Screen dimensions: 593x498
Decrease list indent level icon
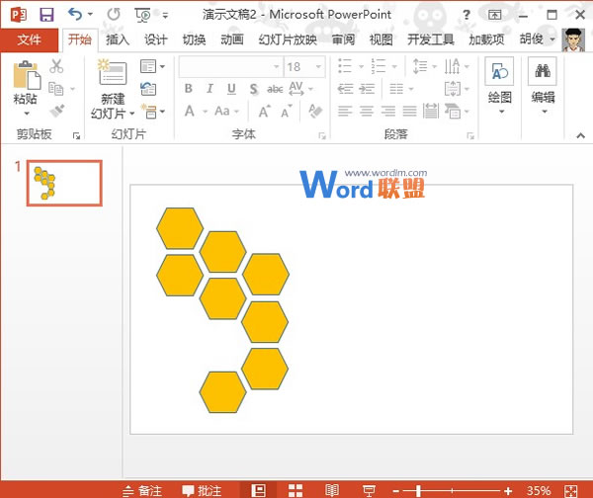point(345,89)
